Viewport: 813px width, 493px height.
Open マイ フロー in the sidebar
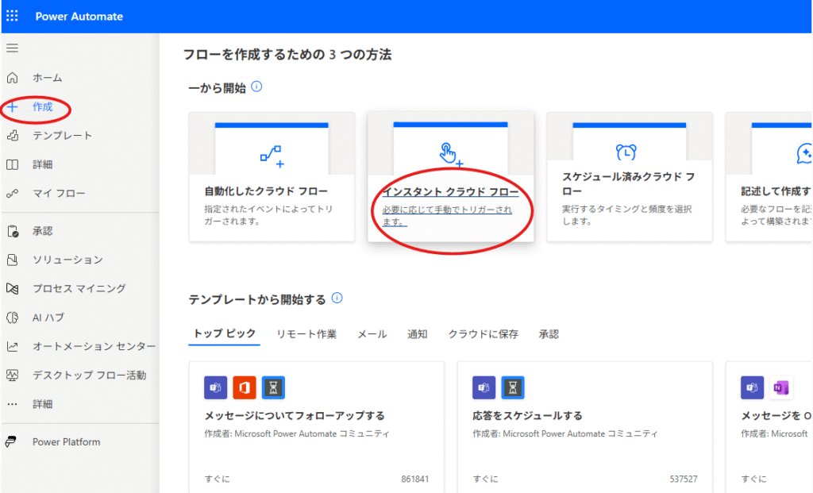click(x=59, y=194)
